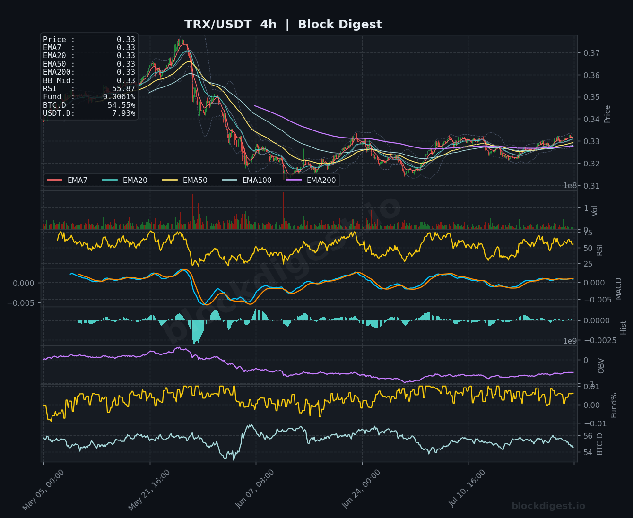Select the EMA20 legend entry

125,180
